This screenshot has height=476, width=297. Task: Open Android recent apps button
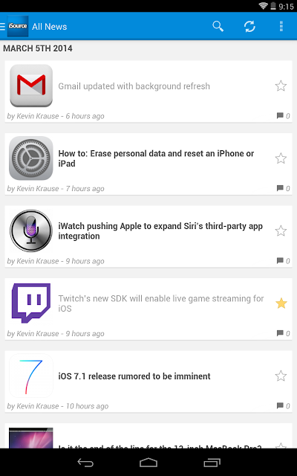pyautogui.click(x=212, y=463)
